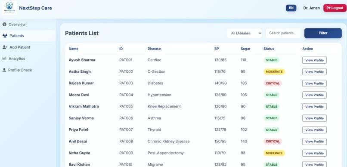View profile of Ayush Sharma

(314, 60)
